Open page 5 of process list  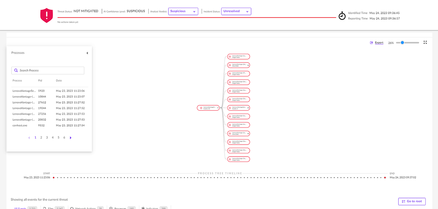point(59,137)
